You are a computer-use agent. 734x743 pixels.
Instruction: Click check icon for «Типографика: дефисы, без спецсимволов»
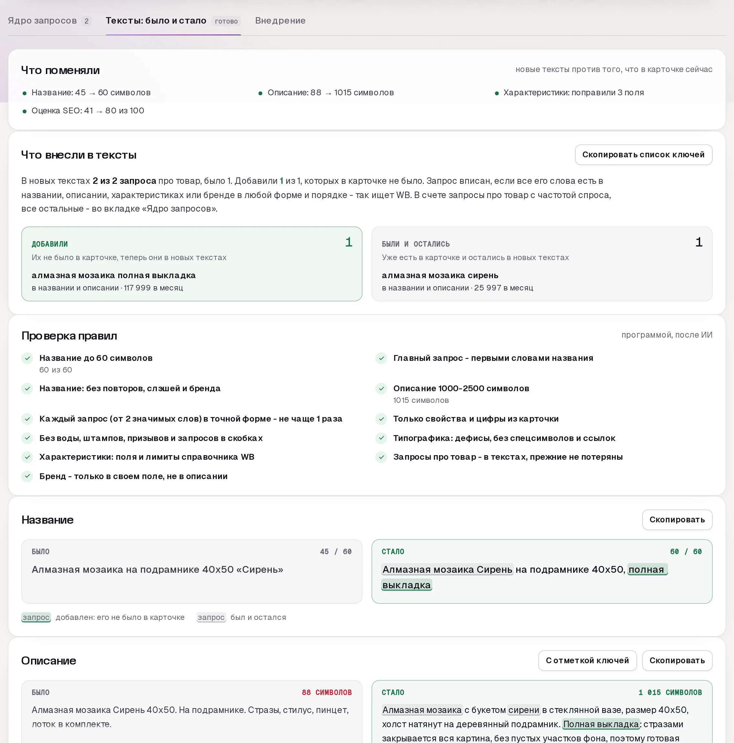(381, 438)
